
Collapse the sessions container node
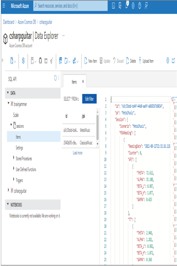(x=11, y=125)
